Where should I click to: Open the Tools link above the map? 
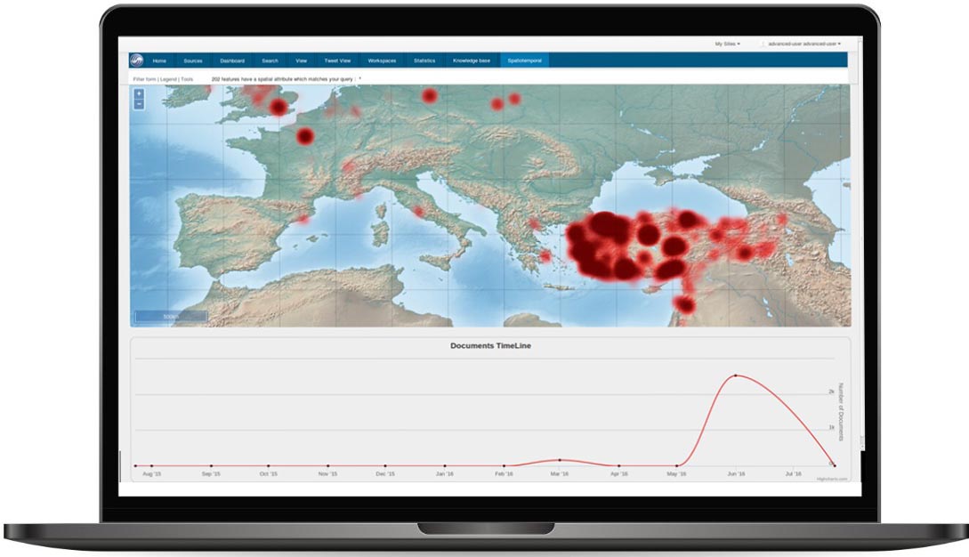tap(188, 79)
